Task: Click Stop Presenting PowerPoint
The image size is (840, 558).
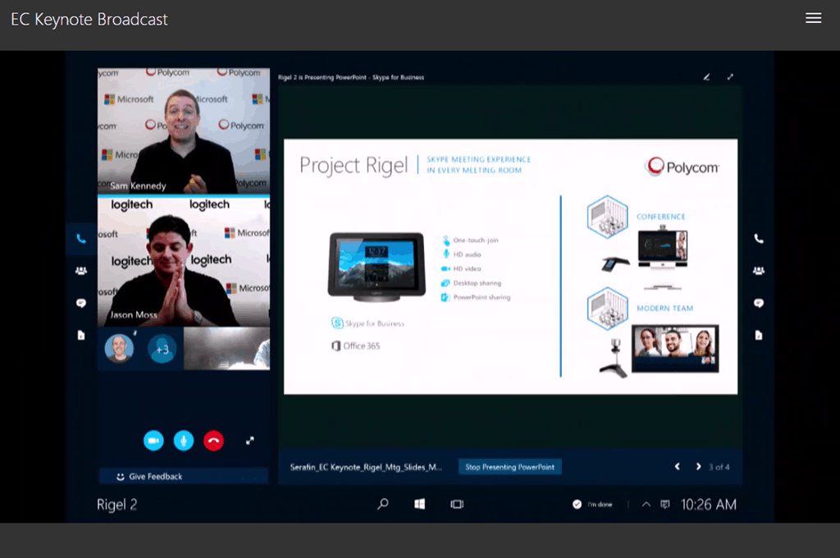Action: click(509, 467)
